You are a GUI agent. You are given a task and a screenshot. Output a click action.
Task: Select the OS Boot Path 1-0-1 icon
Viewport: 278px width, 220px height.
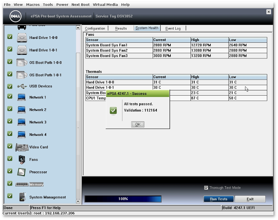point(22,75)
